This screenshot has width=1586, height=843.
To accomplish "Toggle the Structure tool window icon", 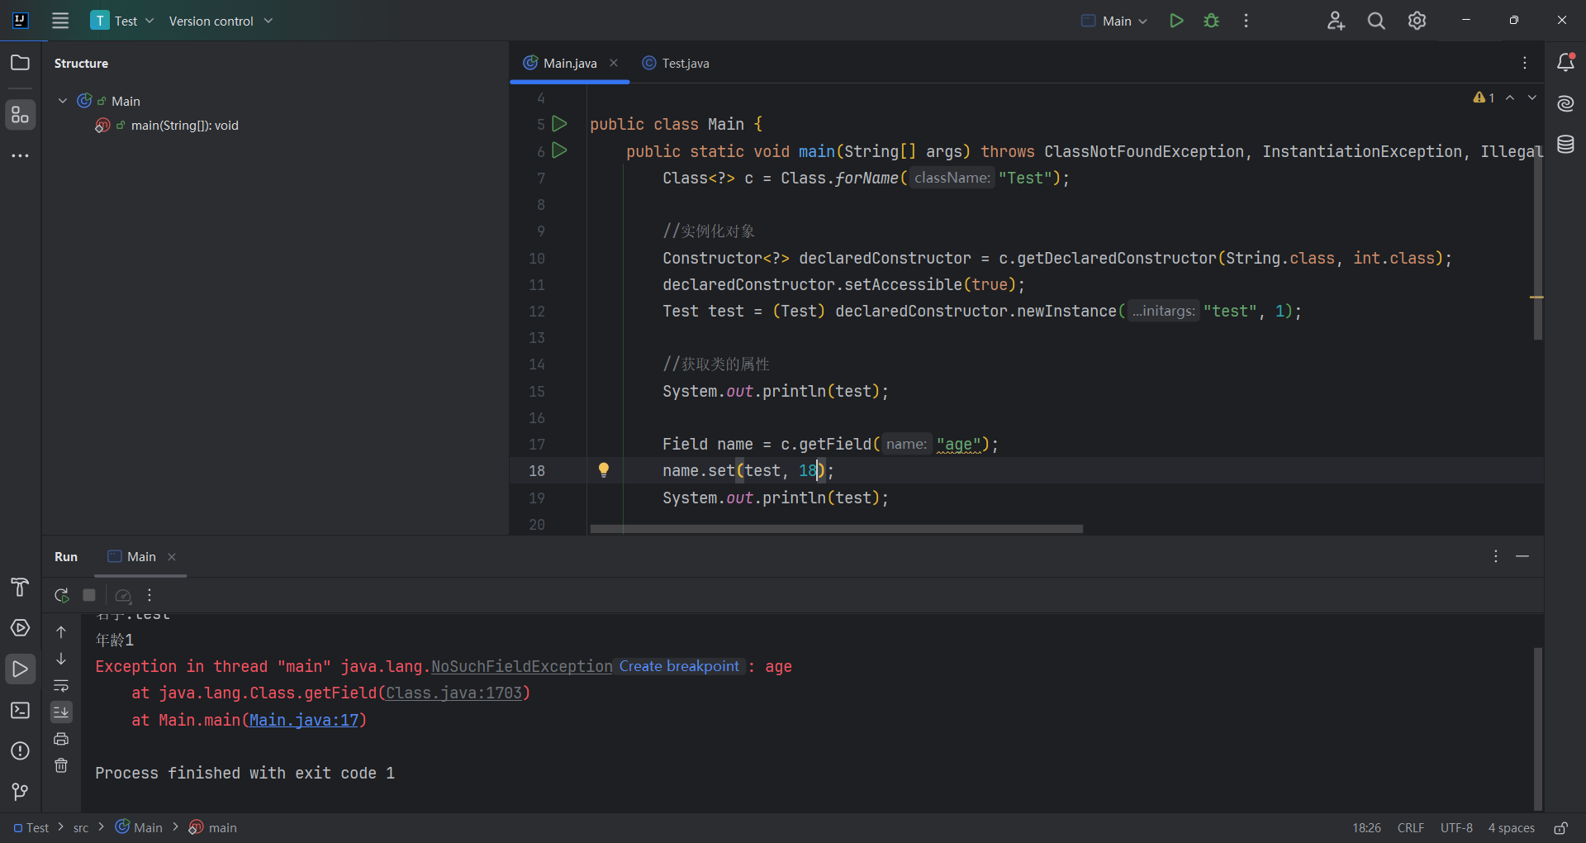I will (x=21, y=115).
